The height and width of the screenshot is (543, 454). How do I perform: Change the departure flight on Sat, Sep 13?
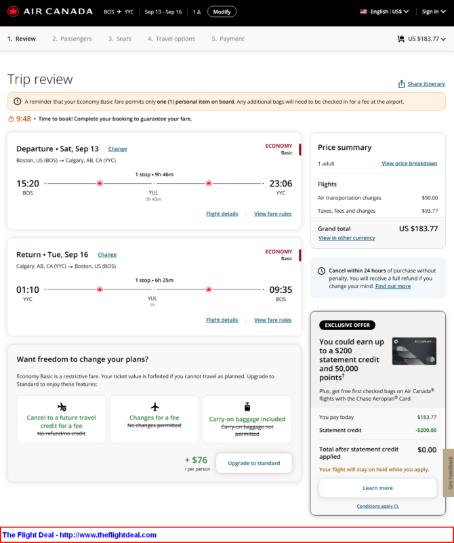118,149
